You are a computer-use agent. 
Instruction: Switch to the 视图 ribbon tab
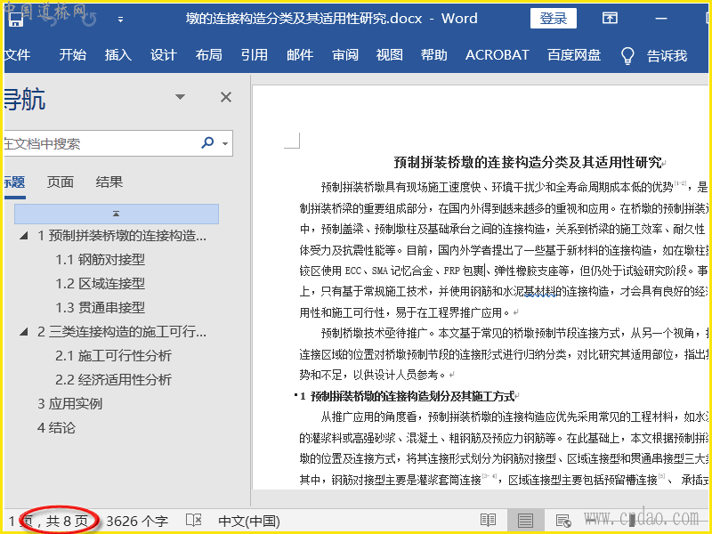coord(390,55)
